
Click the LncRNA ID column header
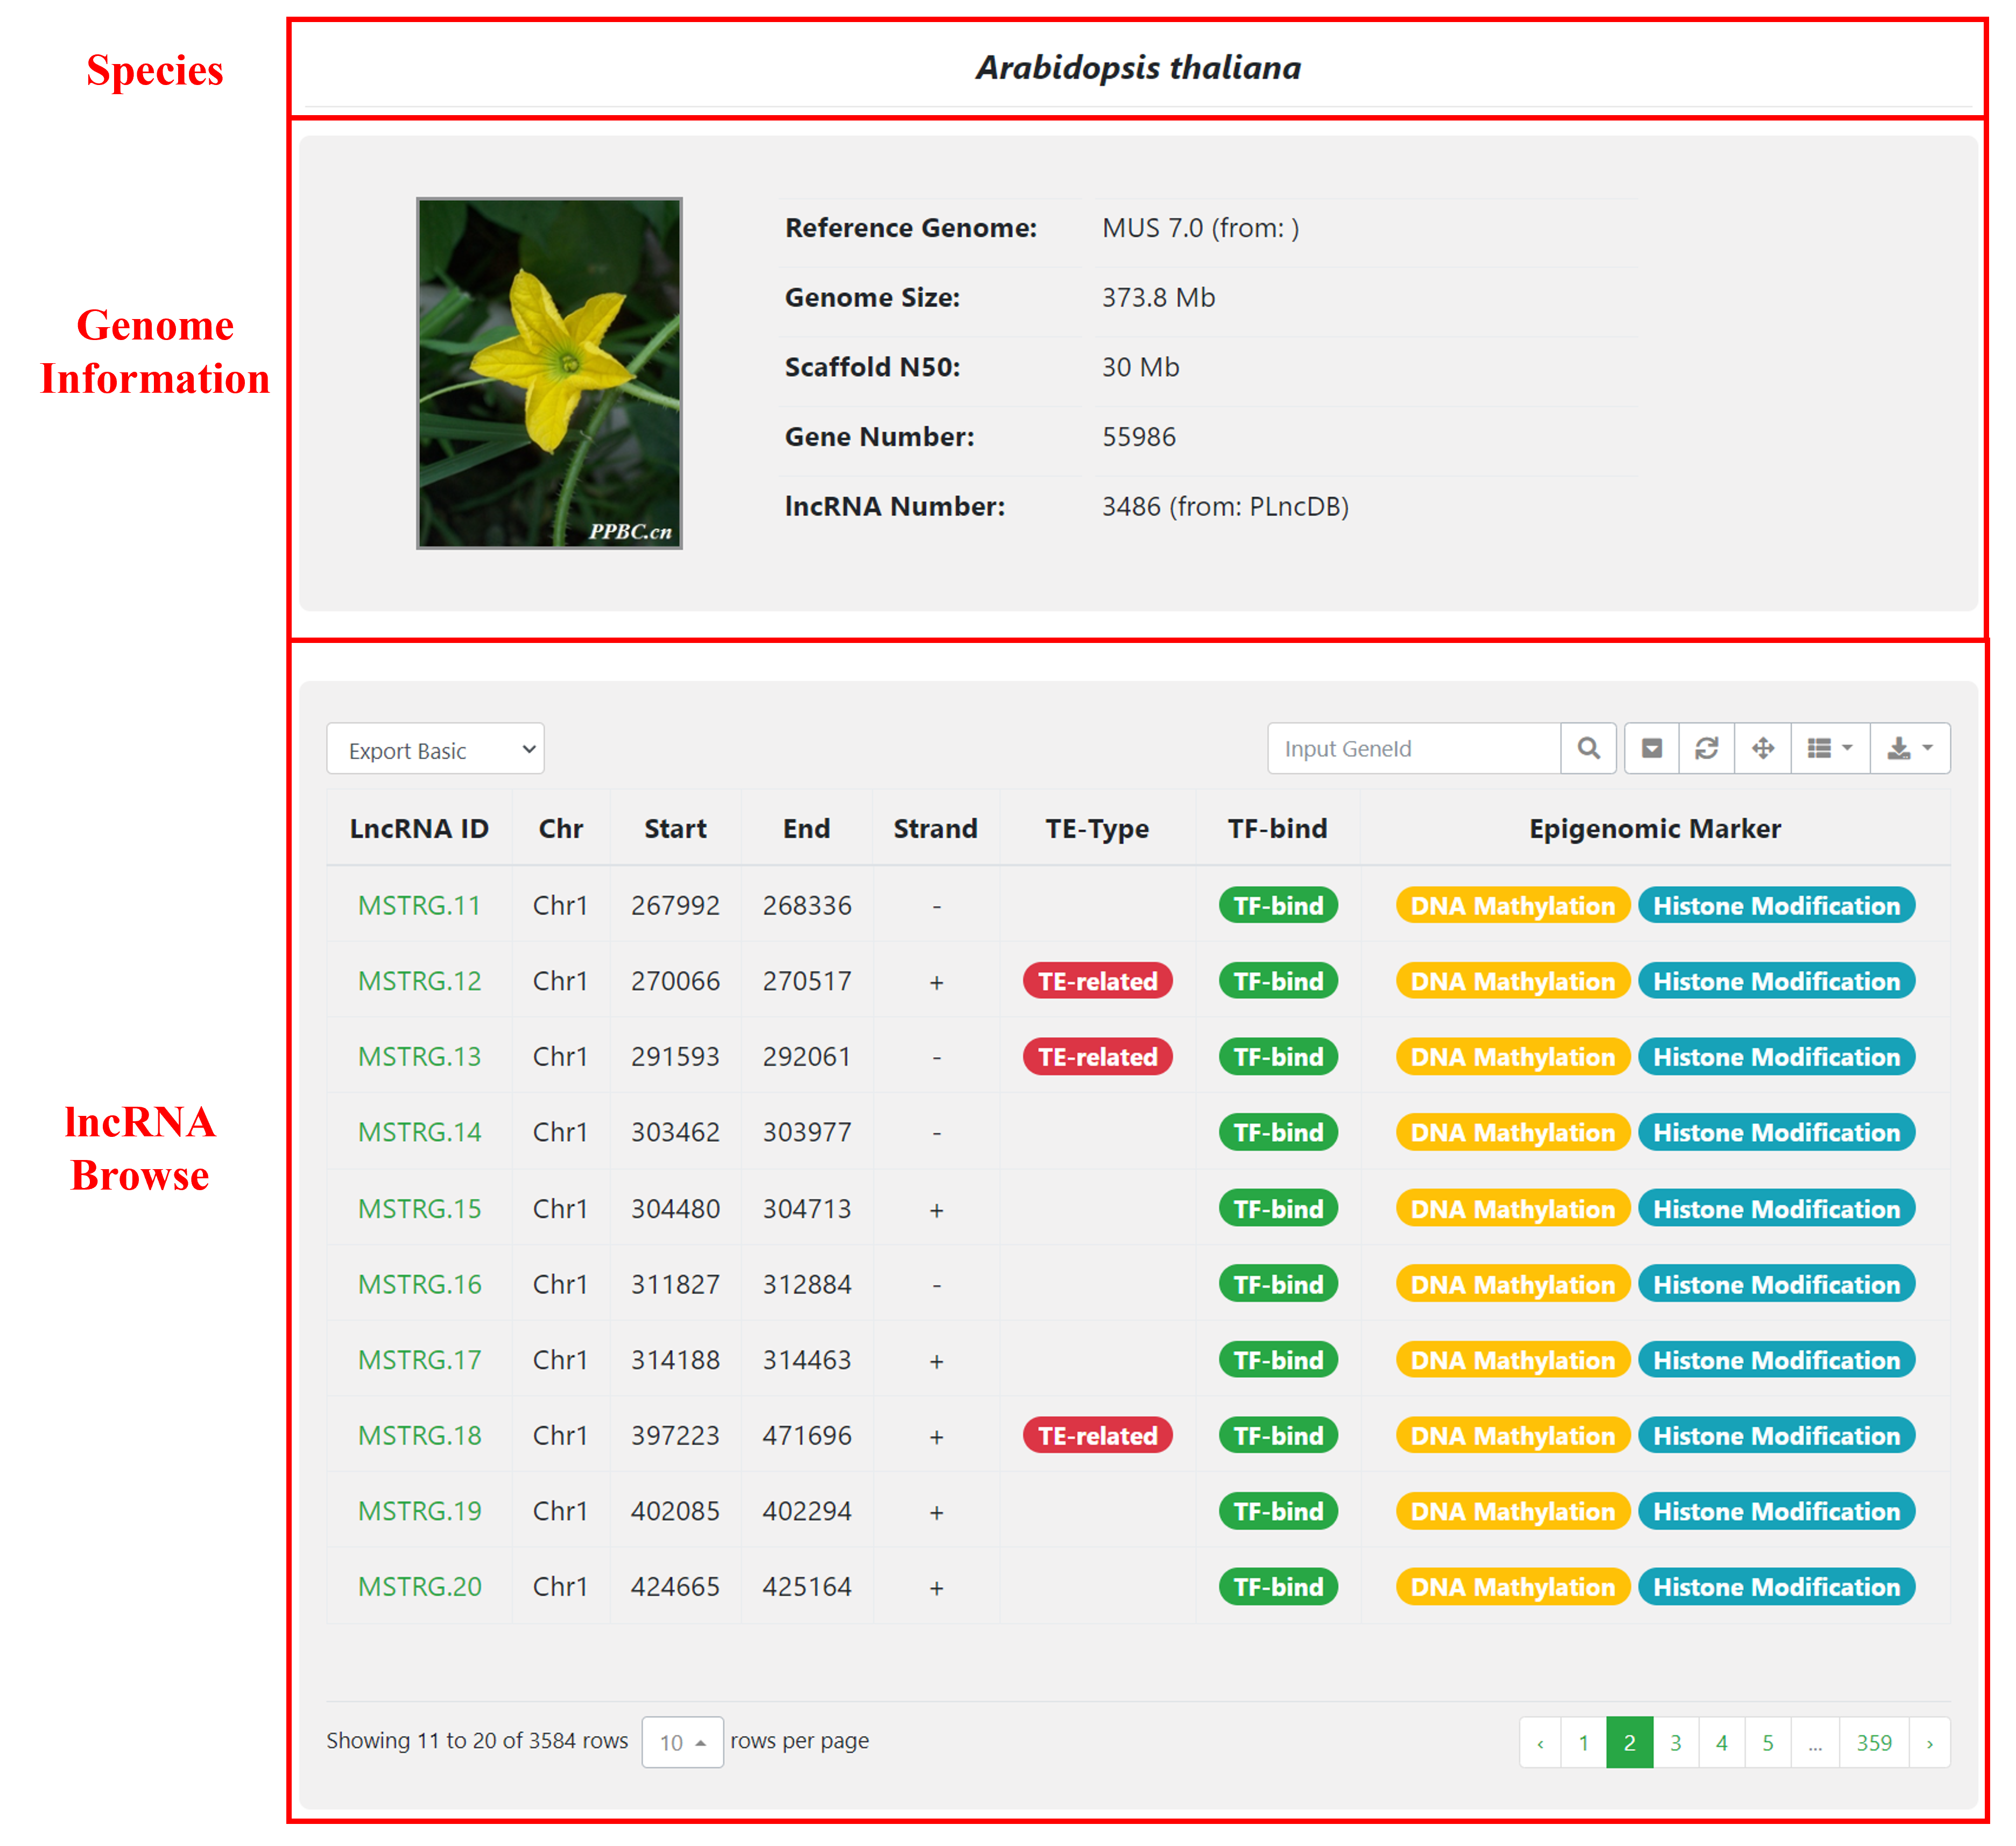click(419, 829)
